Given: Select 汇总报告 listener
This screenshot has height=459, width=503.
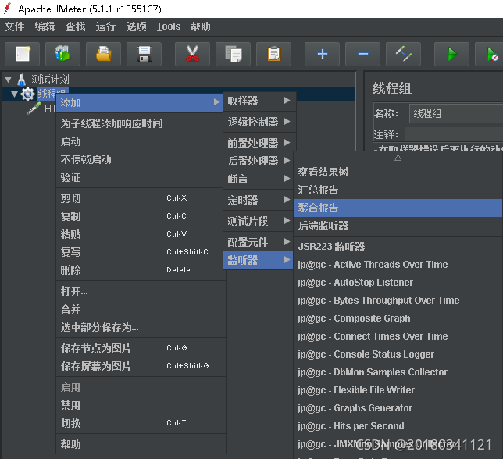Looking at the screenshot, I should pyautogui.click(x=398, y=190).
